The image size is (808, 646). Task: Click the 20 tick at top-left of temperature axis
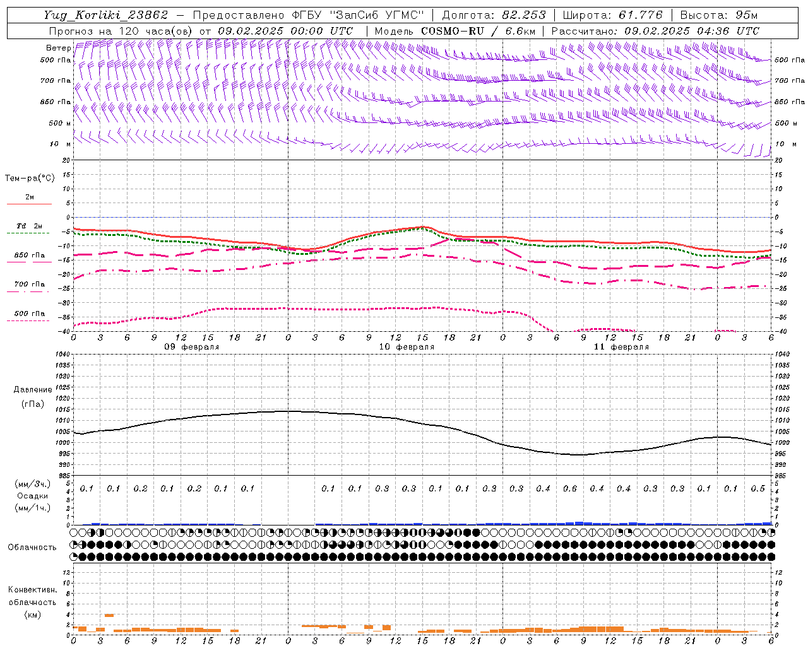(x=68, y=160)
